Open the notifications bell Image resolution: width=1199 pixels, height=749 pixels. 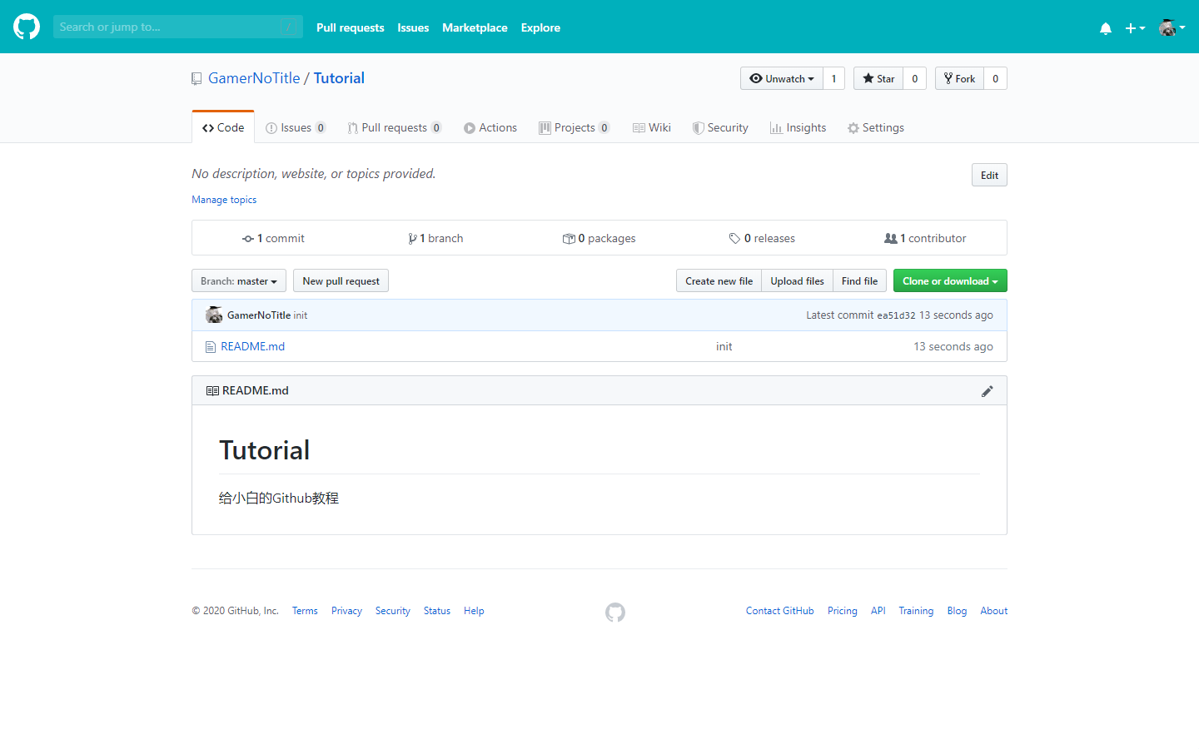click(x=1105, y=28)
